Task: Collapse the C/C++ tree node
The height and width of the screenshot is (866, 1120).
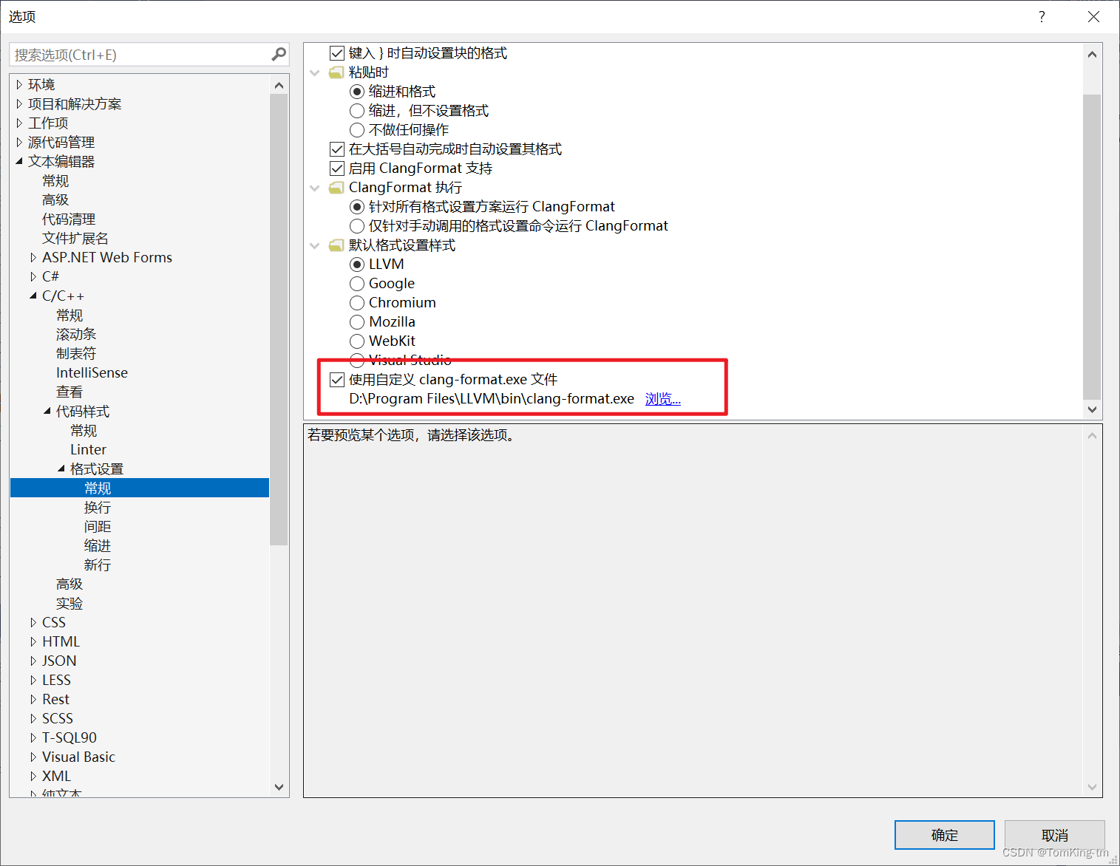Action: (33, 296)
